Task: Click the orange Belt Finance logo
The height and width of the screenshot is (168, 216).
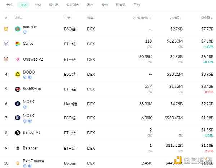Action: (x=18, y=163)
